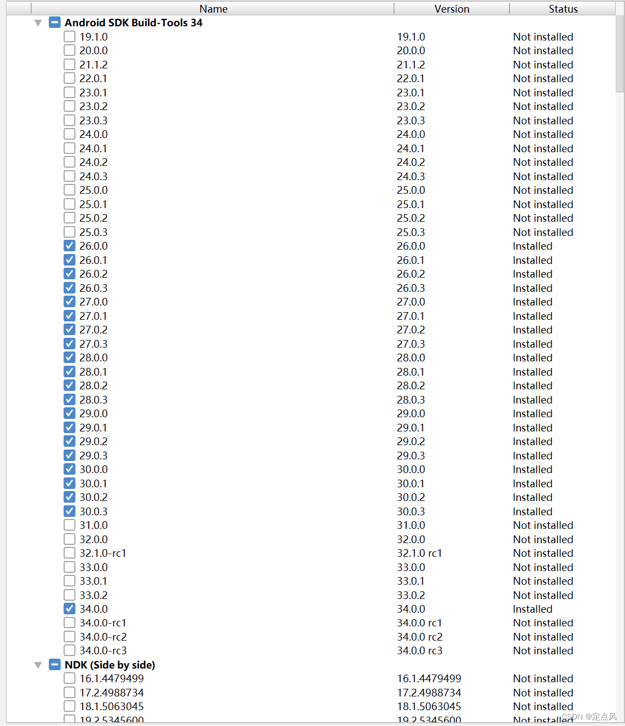The width and height of the screenshot is (625, 726).
Task: Select the Android SDK Build-Tools 34 group label
Action: pos(134,22)
